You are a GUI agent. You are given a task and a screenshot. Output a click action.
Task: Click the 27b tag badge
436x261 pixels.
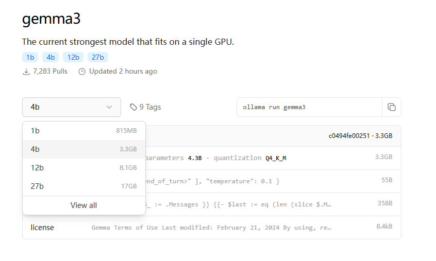[98, 57]
